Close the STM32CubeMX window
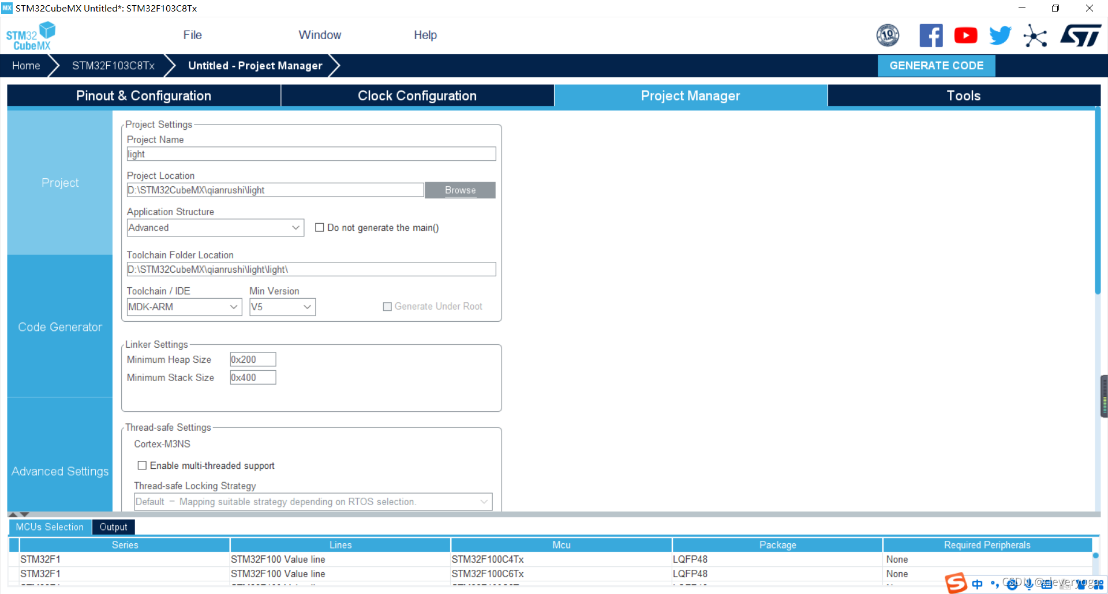Screen dimensions: 1108x594 coord(1090,8)
